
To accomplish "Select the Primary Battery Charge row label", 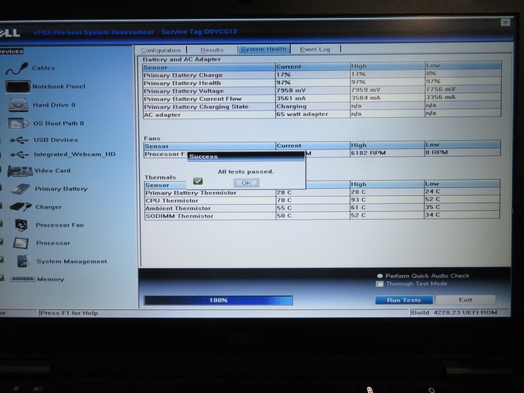I will click(x=183, y=75).
